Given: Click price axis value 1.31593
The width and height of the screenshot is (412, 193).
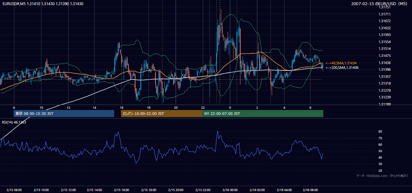Looking at the screenshot, I should (385, 35).
